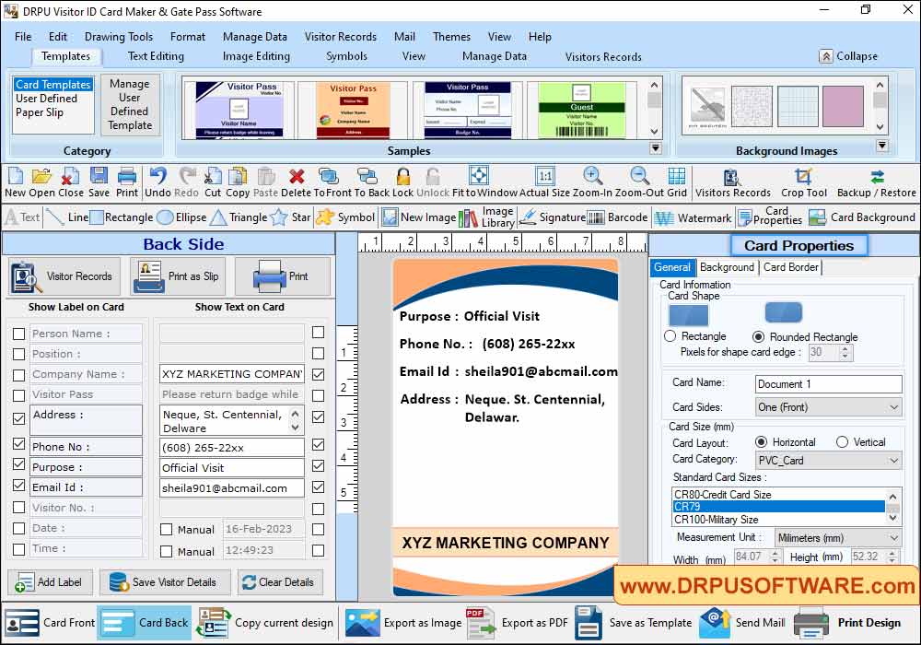This screenshot has height=645, width=921.
Task: Collapse the ribbon with Collapse button
Action: pos(849,56)
